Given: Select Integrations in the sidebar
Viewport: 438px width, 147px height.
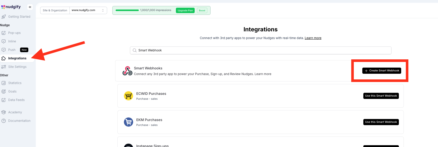Looking at the screenshot, I should point(17,58).
